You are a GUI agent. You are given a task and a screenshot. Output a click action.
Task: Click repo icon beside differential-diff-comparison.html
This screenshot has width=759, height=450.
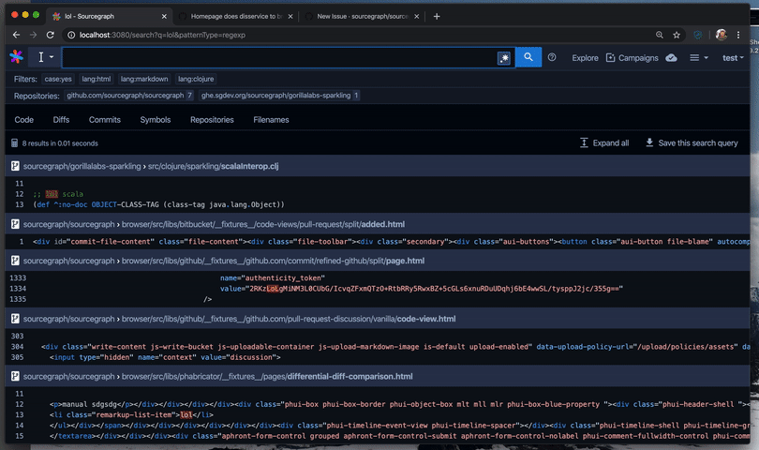click(x=15, y=376)
